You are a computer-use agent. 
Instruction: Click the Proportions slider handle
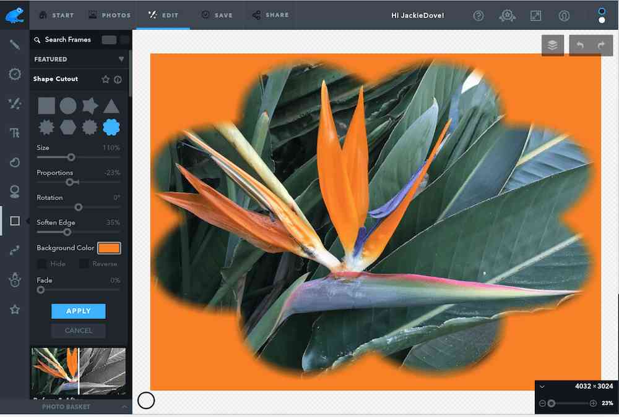70,182
